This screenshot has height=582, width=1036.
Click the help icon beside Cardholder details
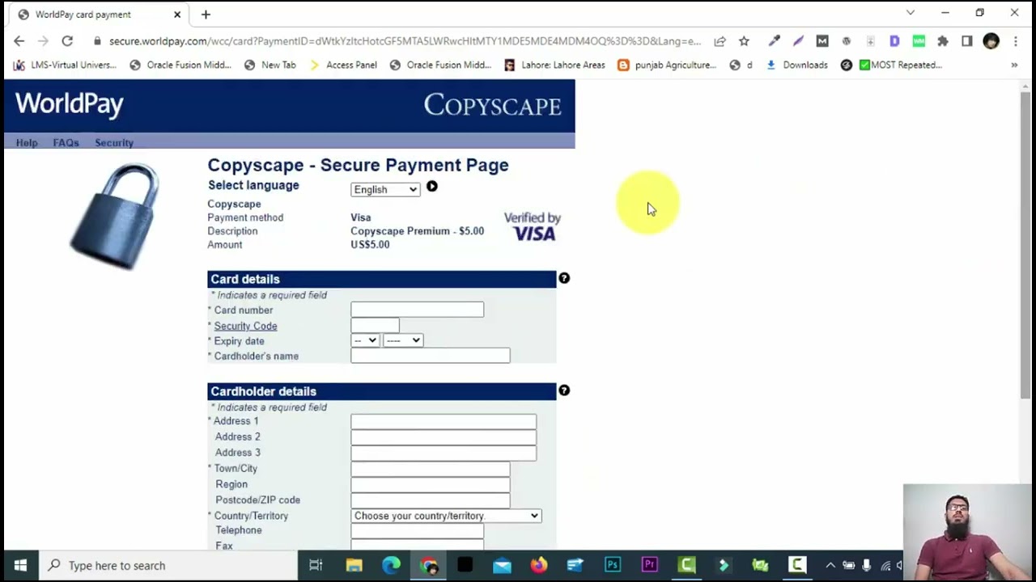(564, 390)
